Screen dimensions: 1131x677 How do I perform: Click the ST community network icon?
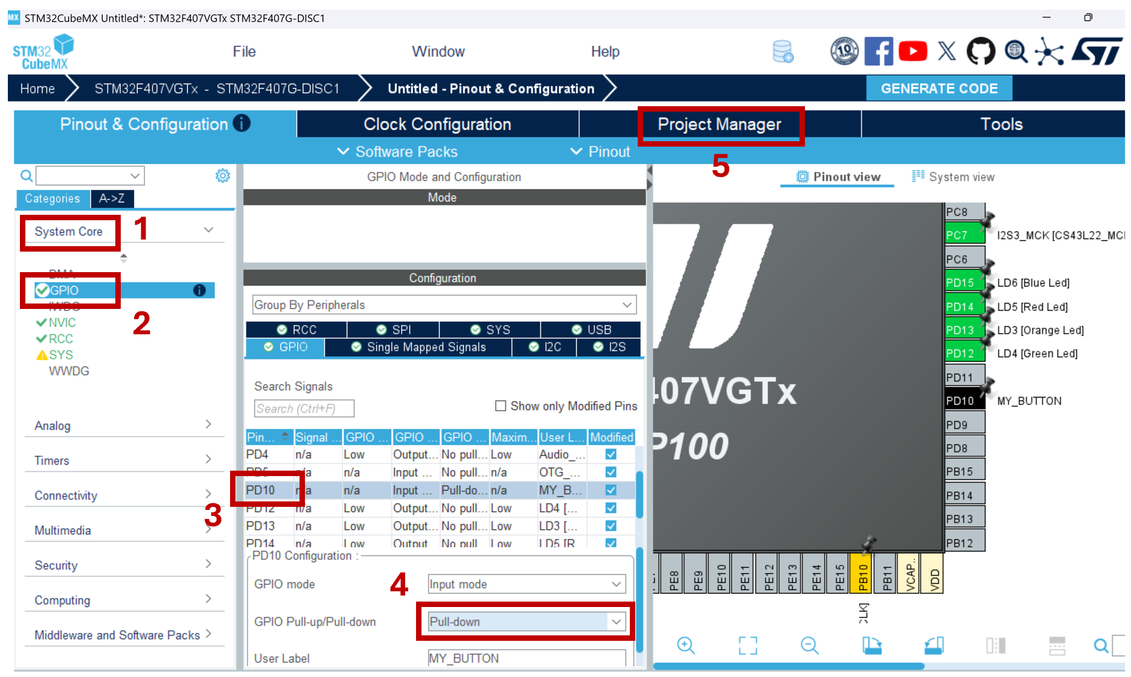pos(1049,51)
